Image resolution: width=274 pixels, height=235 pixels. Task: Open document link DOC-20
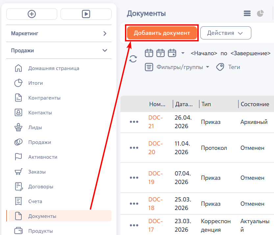click(x=156, y=148)
